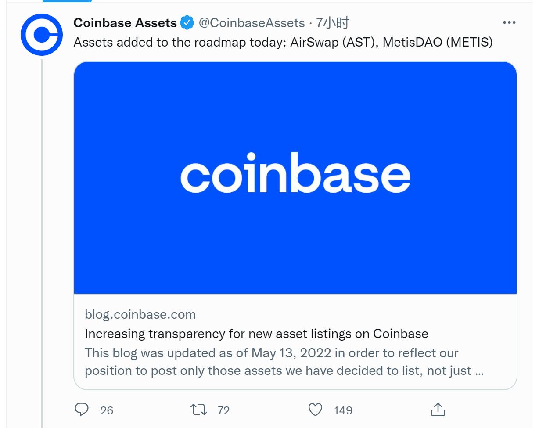
Task: Select the tweet text mentioning AirSwap and MetisDAO
Action: point(283,43)
